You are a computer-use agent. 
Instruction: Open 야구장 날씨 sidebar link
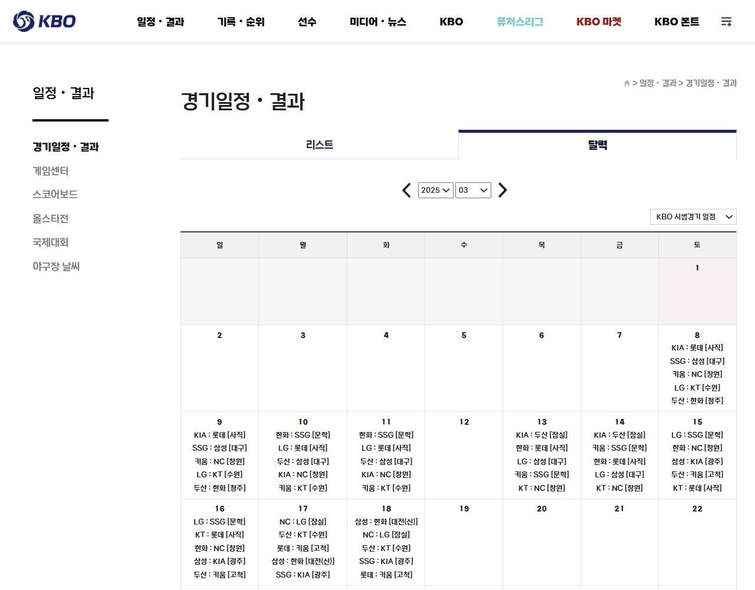tap(56, 267)
